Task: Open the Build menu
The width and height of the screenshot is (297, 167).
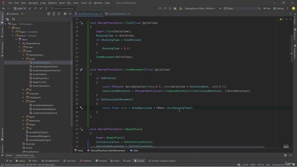Action: (62, 3)
